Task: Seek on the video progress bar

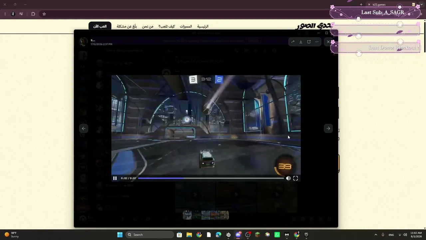Action: click(x=211, y=178)
